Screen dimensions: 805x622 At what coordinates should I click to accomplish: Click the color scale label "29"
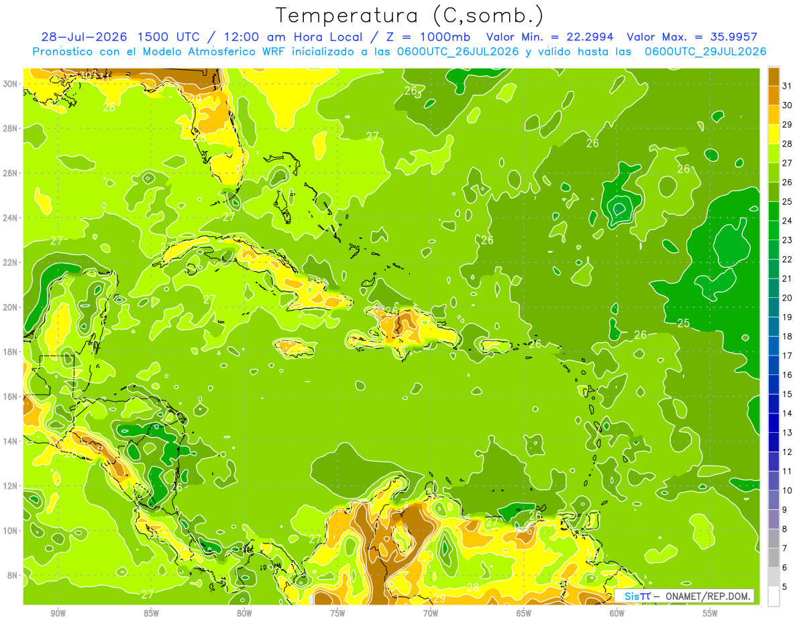click(788, 124)
